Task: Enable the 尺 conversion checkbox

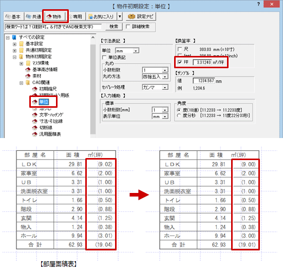Action: [x=180, y=49]
